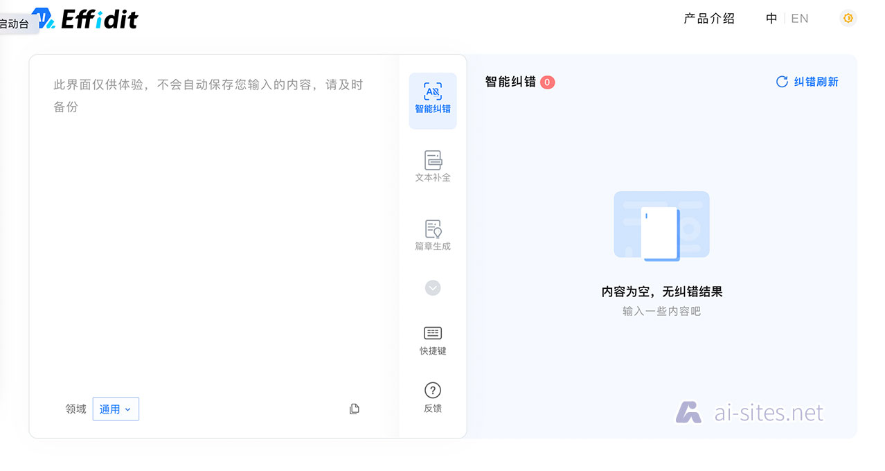Show the 快捷键 keyboard shortcuts

coord(433,340)
